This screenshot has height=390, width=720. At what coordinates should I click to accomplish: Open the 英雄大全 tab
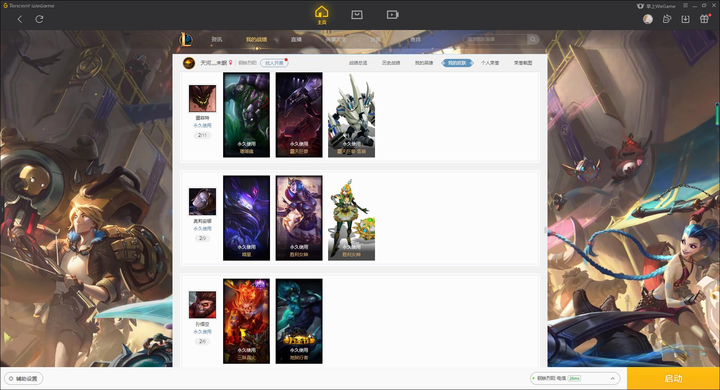coord(336,39)
